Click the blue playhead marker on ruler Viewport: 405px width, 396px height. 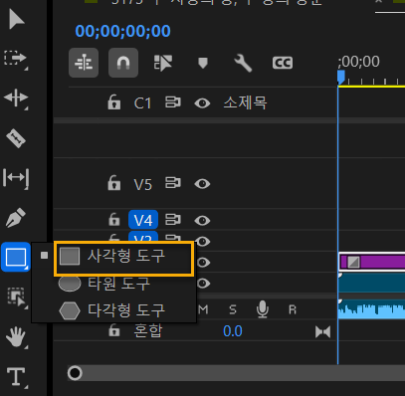(x=341, y=77)
